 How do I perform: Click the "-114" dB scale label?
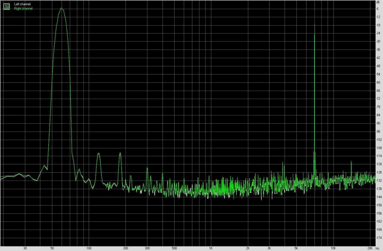pos(379,156)
